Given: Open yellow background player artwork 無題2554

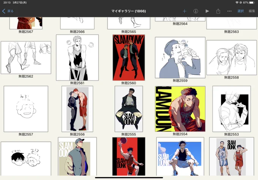Looking at the screenshot, I should click(180, 109).
